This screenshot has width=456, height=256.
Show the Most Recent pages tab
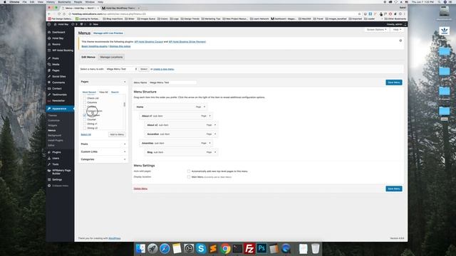click(x=89, y=92)
